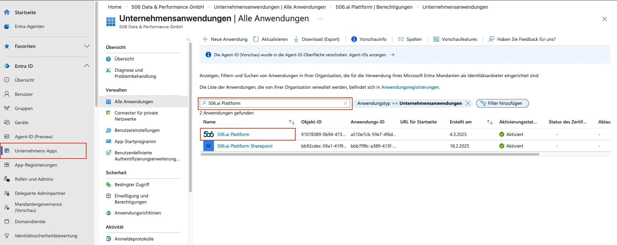Click the Aktivierungsstatus column header
This screenshot has width=617, height=245.
click(x=518, y=122)
